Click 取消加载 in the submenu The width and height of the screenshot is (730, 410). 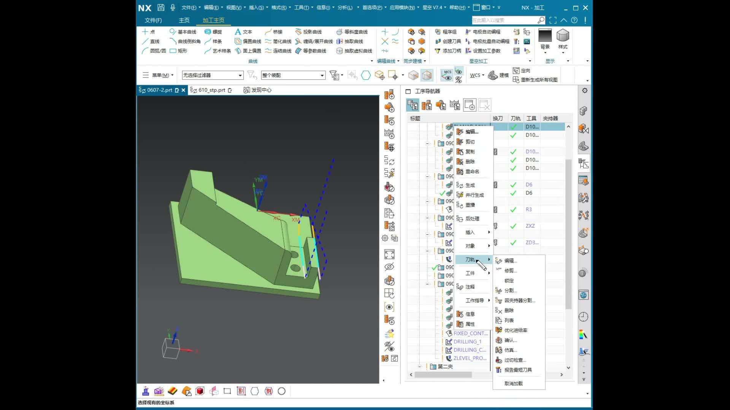513,383
